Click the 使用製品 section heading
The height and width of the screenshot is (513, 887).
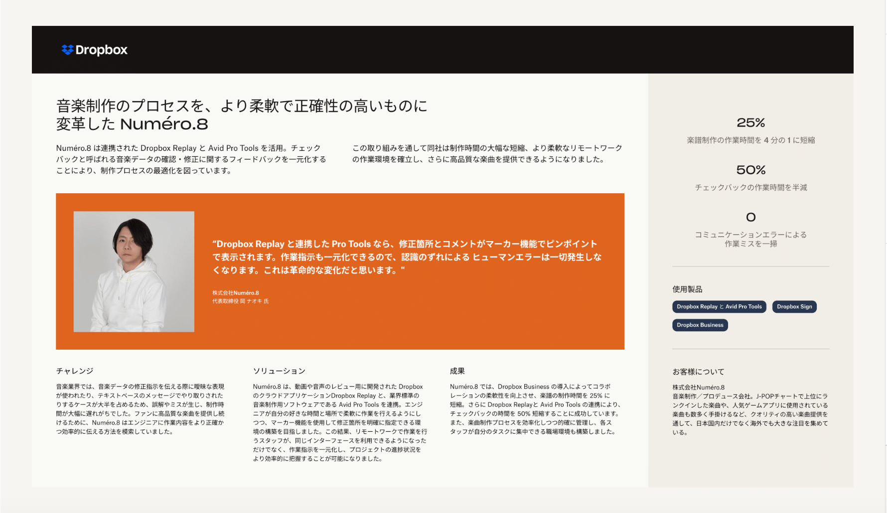coord(687,289)
